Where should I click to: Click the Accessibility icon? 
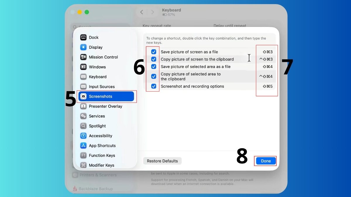pos(84,136)
